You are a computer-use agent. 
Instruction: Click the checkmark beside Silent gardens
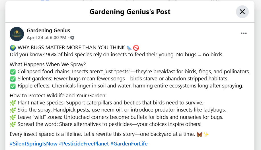point(13,79)
